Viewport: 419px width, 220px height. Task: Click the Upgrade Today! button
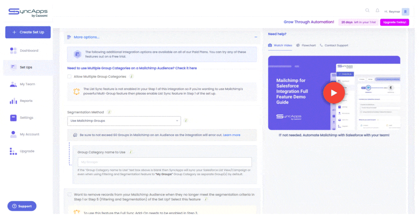click(394, 22)
